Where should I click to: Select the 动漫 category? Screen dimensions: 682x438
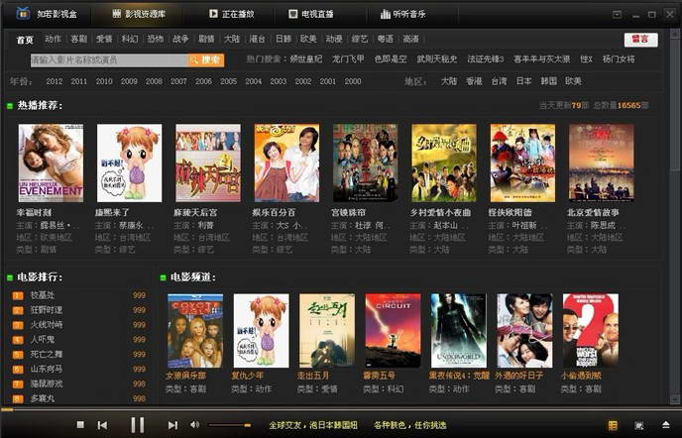point(334,39)
